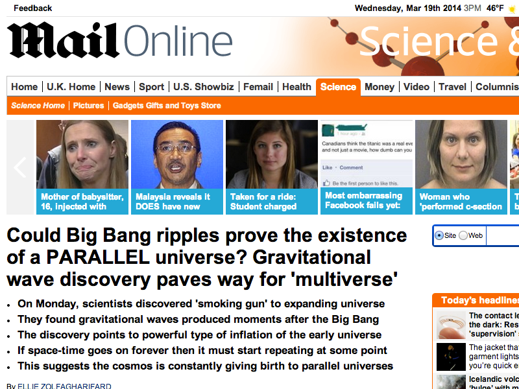Select the Site search radio button

[439, 235]
